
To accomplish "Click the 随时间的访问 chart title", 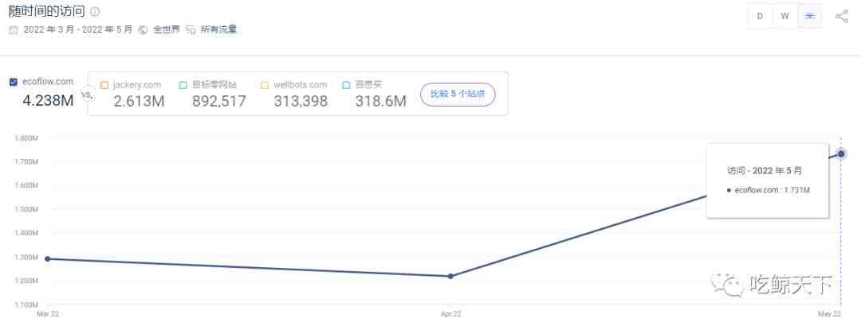I will click(x=47, y=11).
